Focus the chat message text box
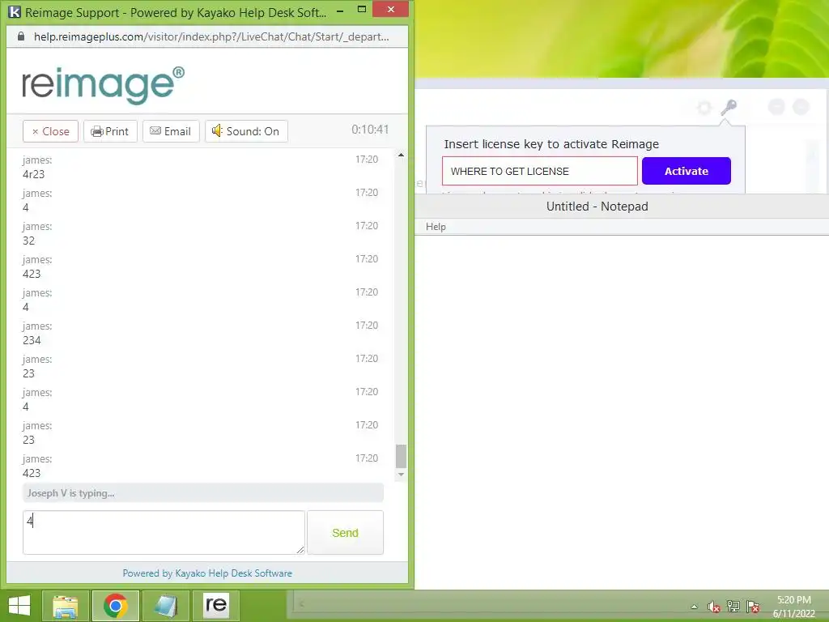The image size is (829, 622). point(164,533)
